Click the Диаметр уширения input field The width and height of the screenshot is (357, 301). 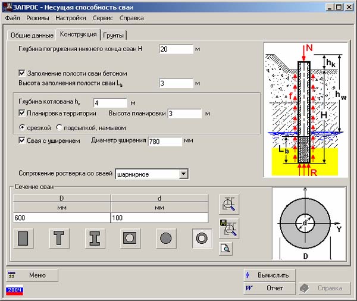[x=164, y=142]
